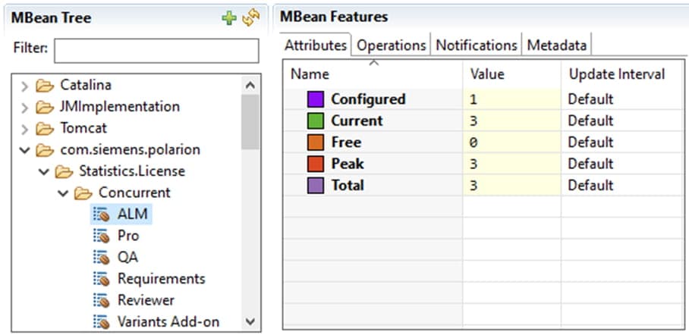Click the Pro MBean icon
The image size is (689, 335).
click(101, 236)
